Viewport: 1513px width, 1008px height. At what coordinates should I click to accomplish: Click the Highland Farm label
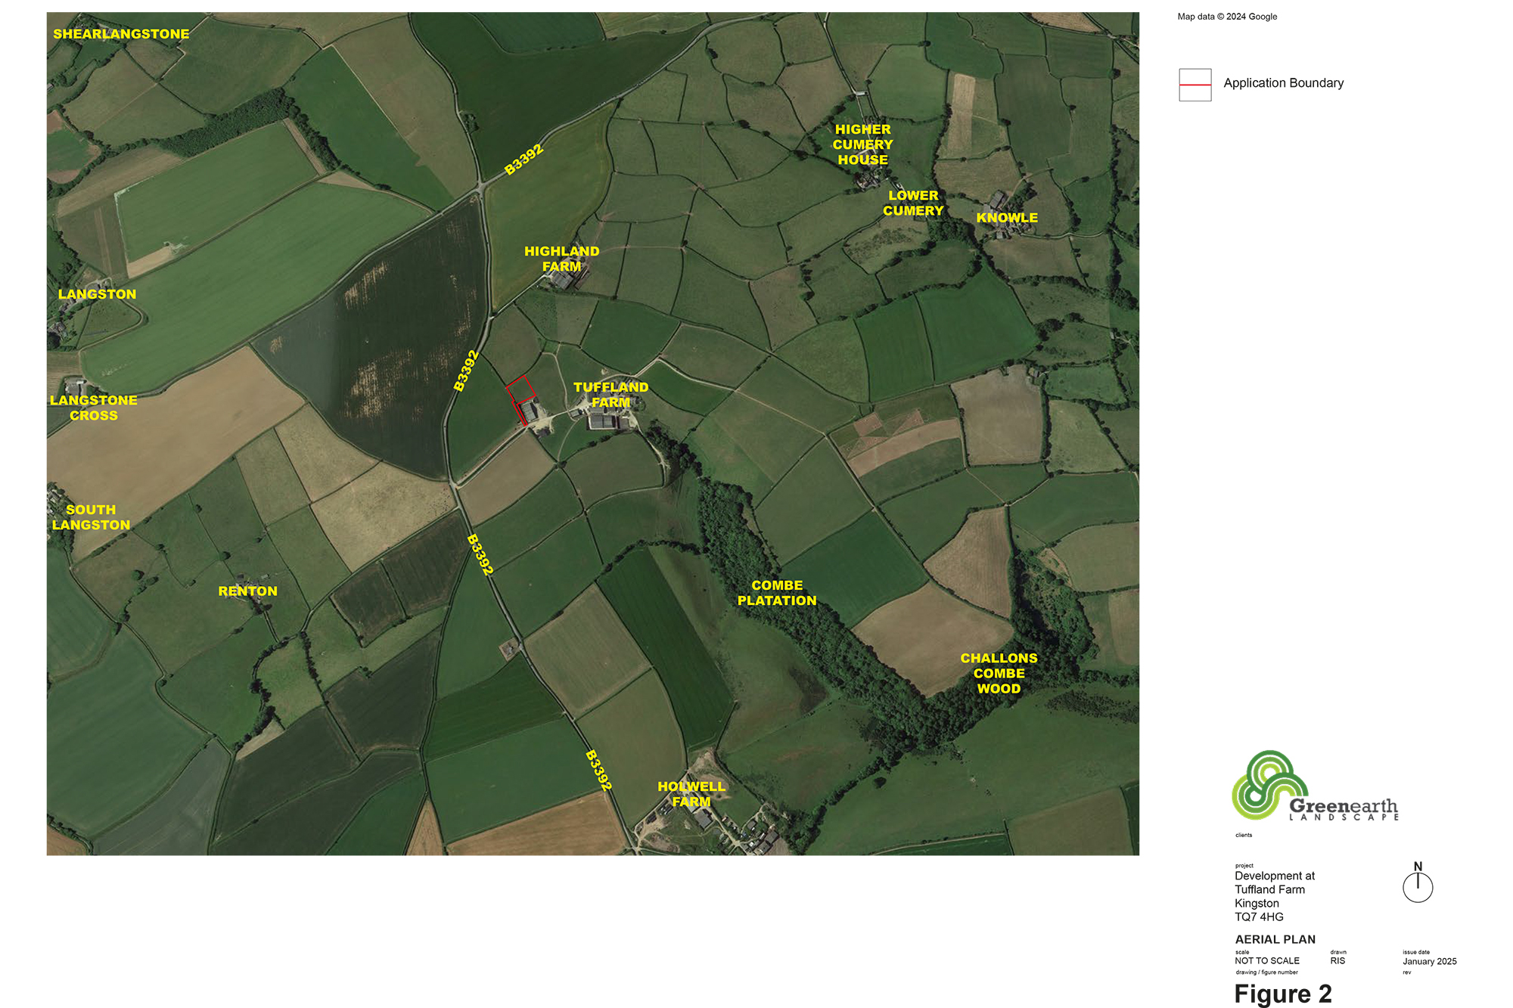pos(561,259)
